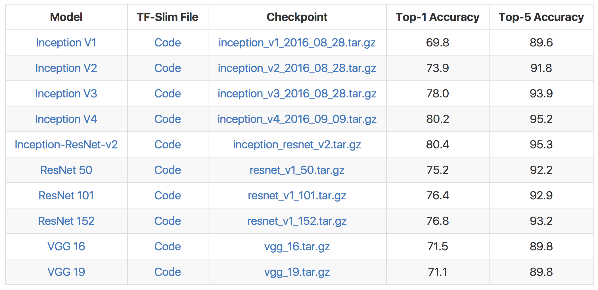The width and height of the screenshot is (598, 290).
Task: Click the VGG 19 model link
Action: point(66,272)
